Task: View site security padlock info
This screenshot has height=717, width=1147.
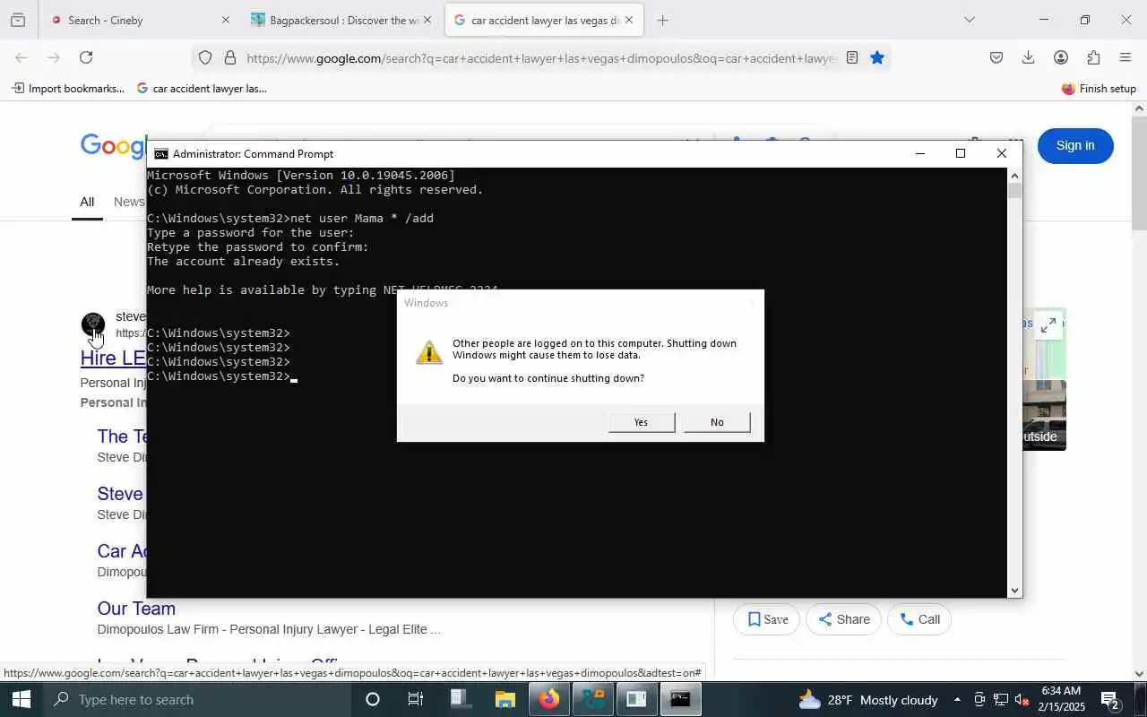Action: pyautogui.click(x=230, y=57)
